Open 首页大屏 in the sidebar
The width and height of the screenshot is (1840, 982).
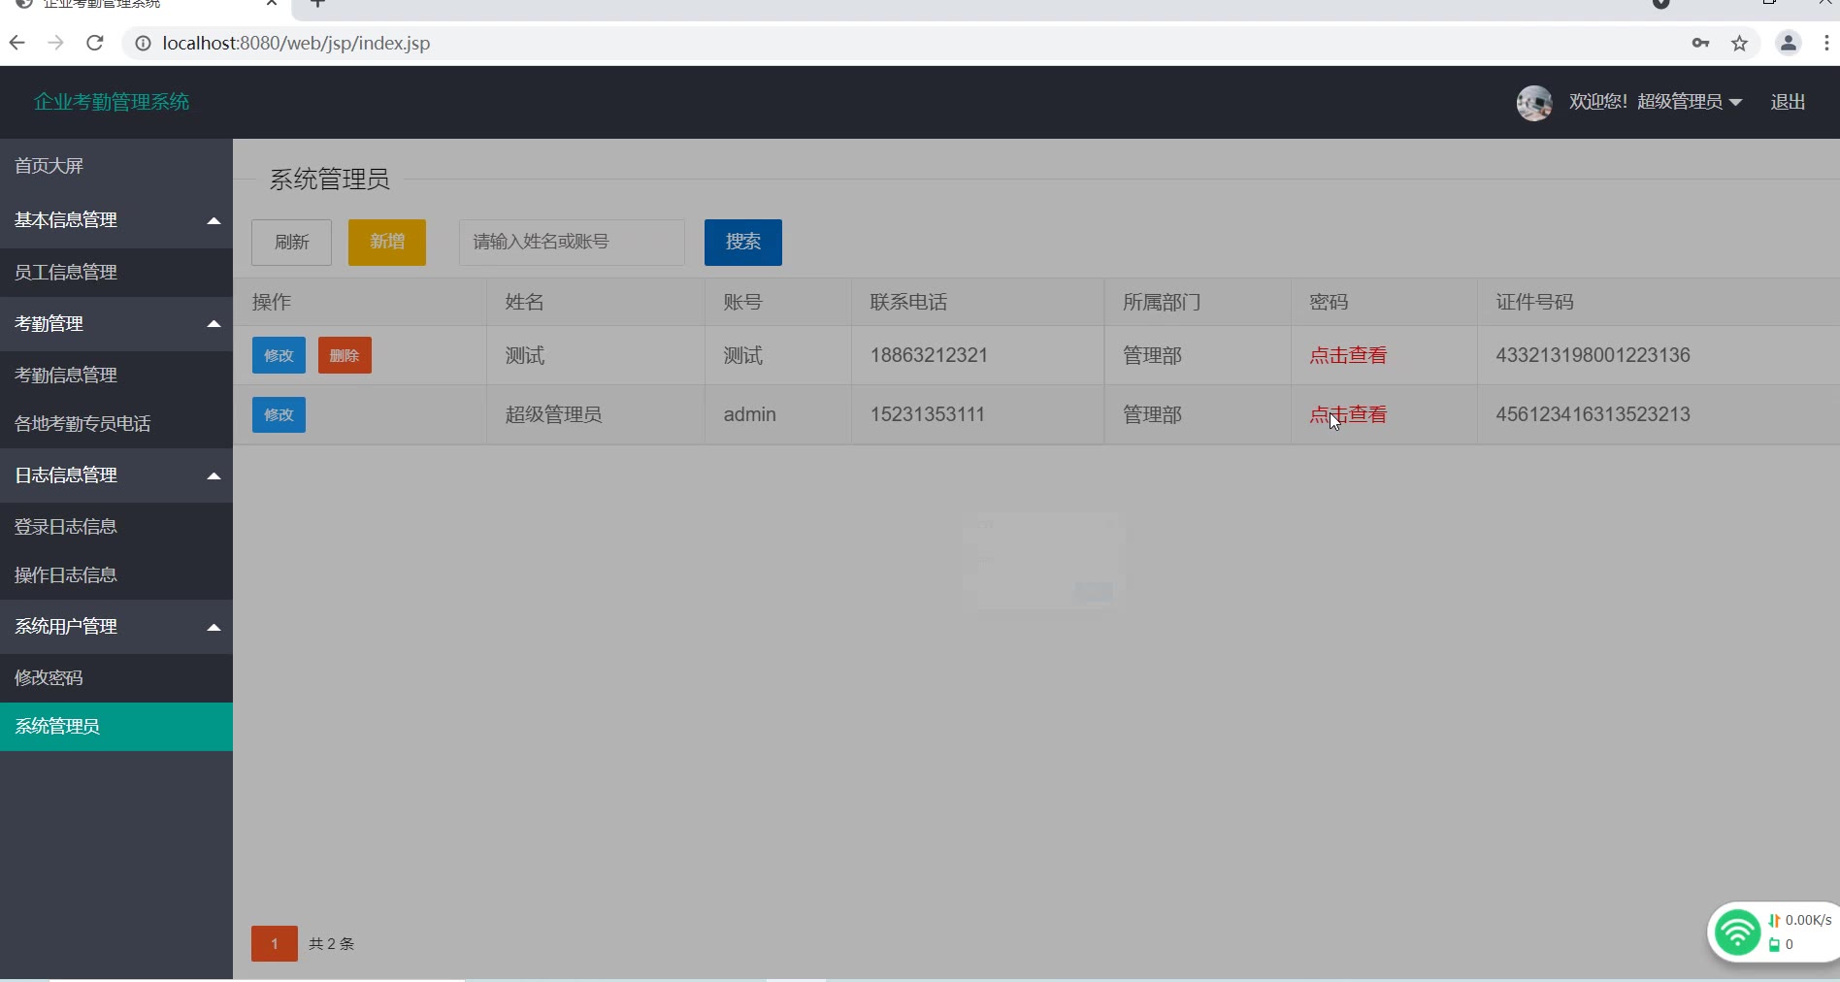coord(116,166)
